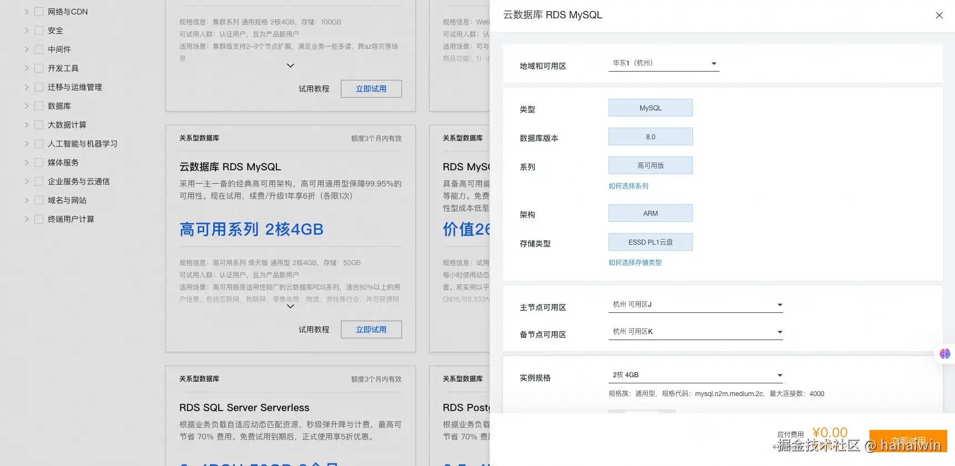Expand the 安全 category arrow
The height and width of the screenshot is (466, 955).
(x=26, y=31)
